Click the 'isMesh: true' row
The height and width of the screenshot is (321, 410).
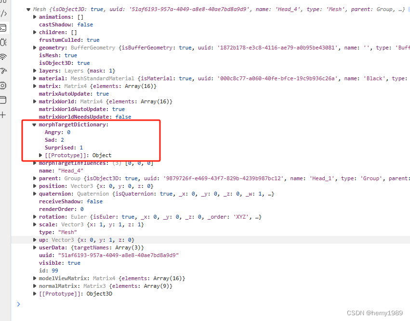click(58, 55)
